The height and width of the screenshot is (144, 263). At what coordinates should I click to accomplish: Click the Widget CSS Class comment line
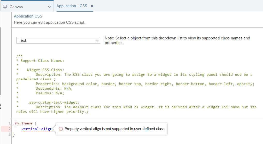(45, 70)
